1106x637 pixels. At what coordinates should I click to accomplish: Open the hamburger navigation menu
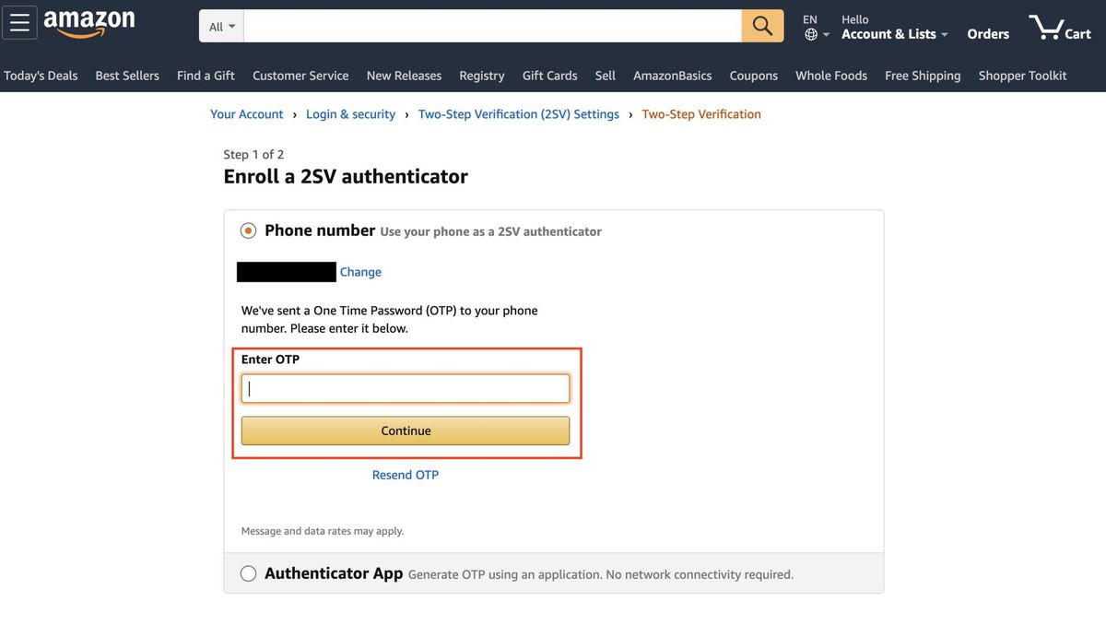(19, 22)
